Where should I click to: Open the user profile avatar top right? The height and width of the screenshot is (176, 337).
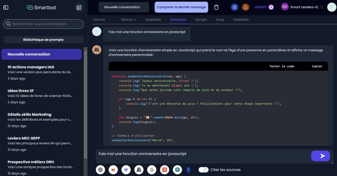[x=331, y=7]
